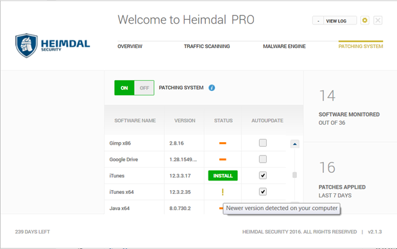Click the software list scrollbar thumb
This screenshot has height=249, width=397.
(294, 175)
